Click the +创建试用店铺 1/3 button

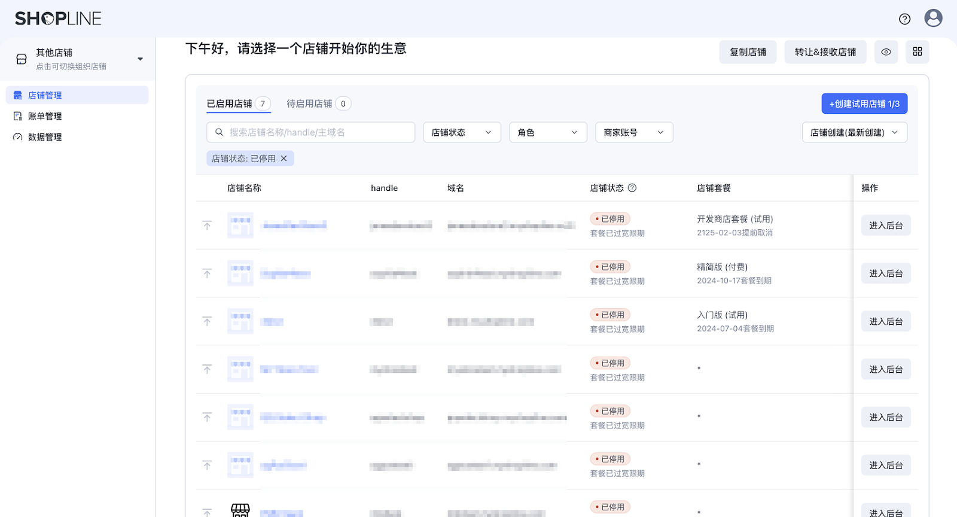point(864,104)
